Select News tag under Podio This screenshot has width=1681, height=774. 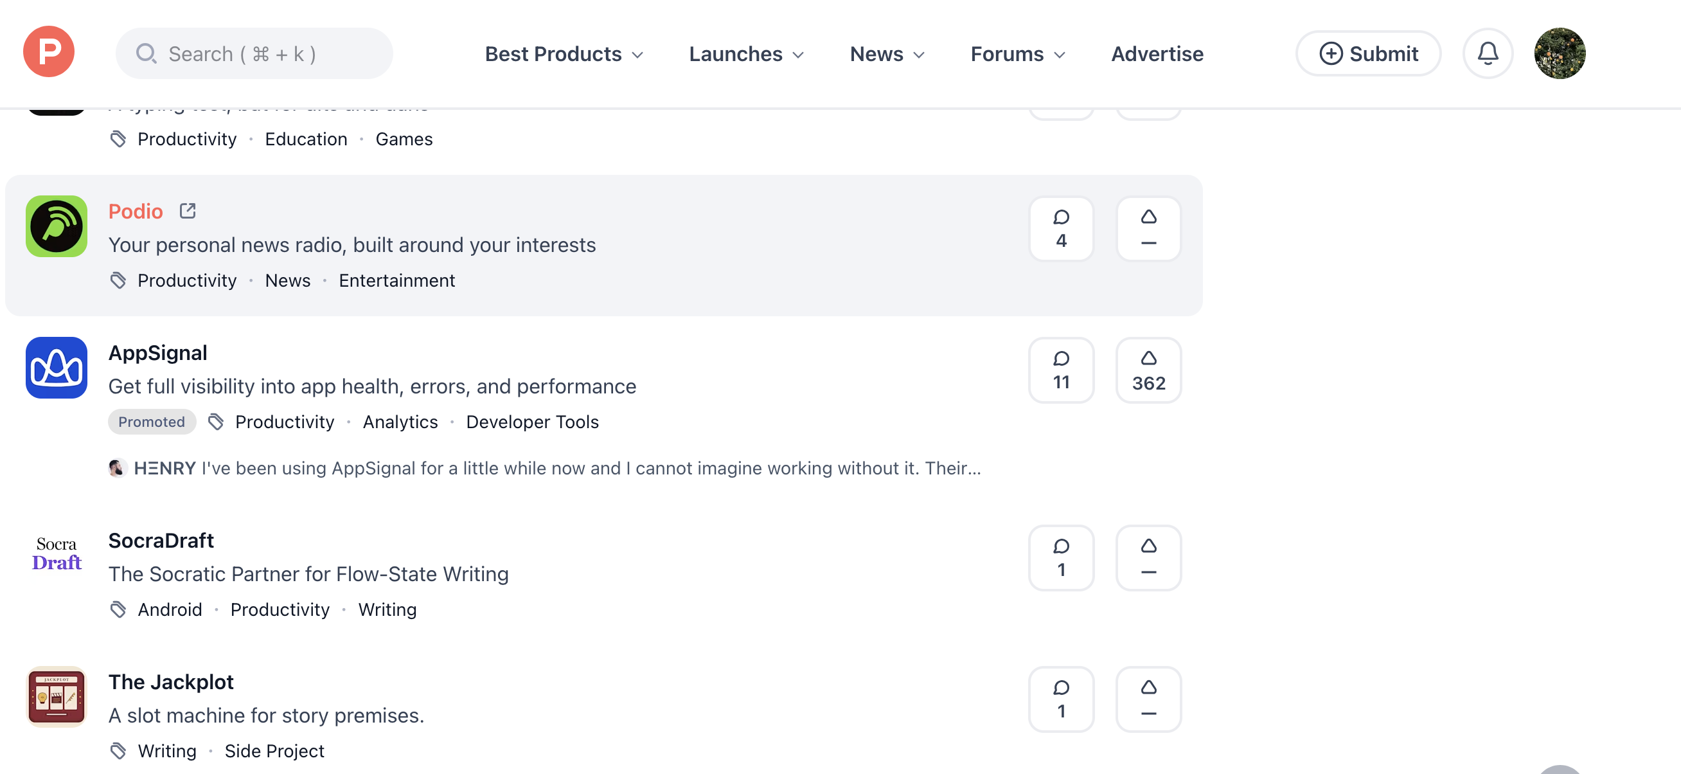click(288, 281)
